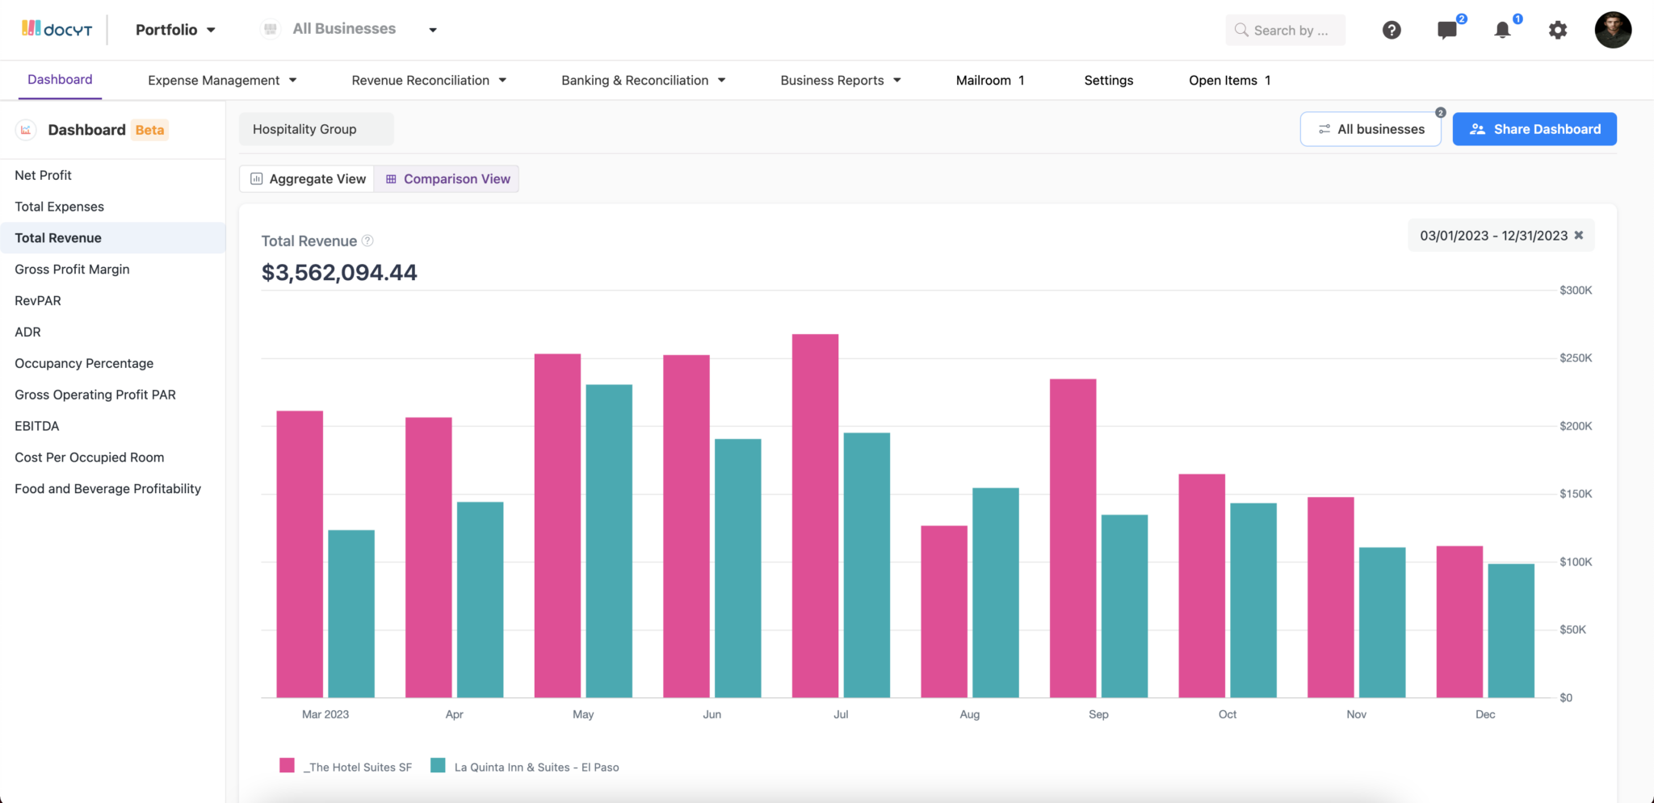
Task: Click the Aggregate View chart icon
Action: pyautogui.click(x=257, y=179)
